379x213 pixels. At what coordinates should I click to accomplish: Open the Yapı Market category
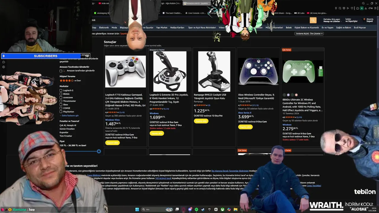click(162, 28)
